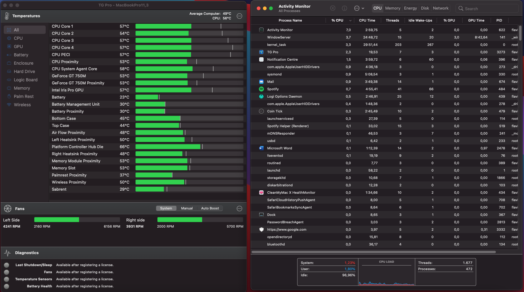Show Hard Drive sensors in TG Pro sidebar
Image resolution: width=524 pixels, height=292 pixels.
tap(25, 71)
